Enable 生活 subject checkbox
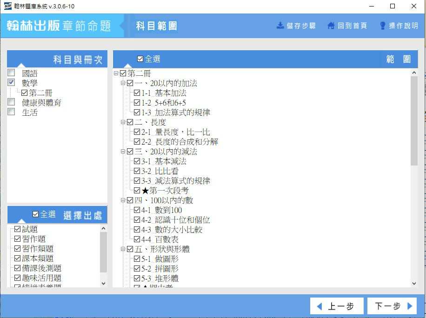The image size is (426, 318). tap(11, 112)
